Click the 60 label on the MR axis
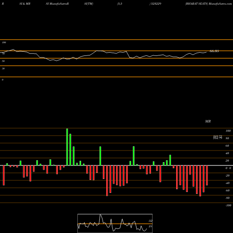 227,146
